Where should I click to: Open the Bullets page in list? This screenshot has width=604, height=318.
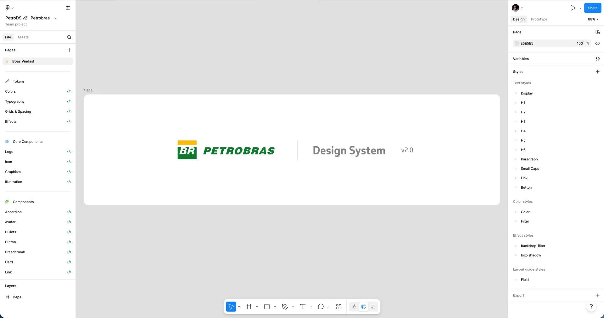tap(10, 232)
